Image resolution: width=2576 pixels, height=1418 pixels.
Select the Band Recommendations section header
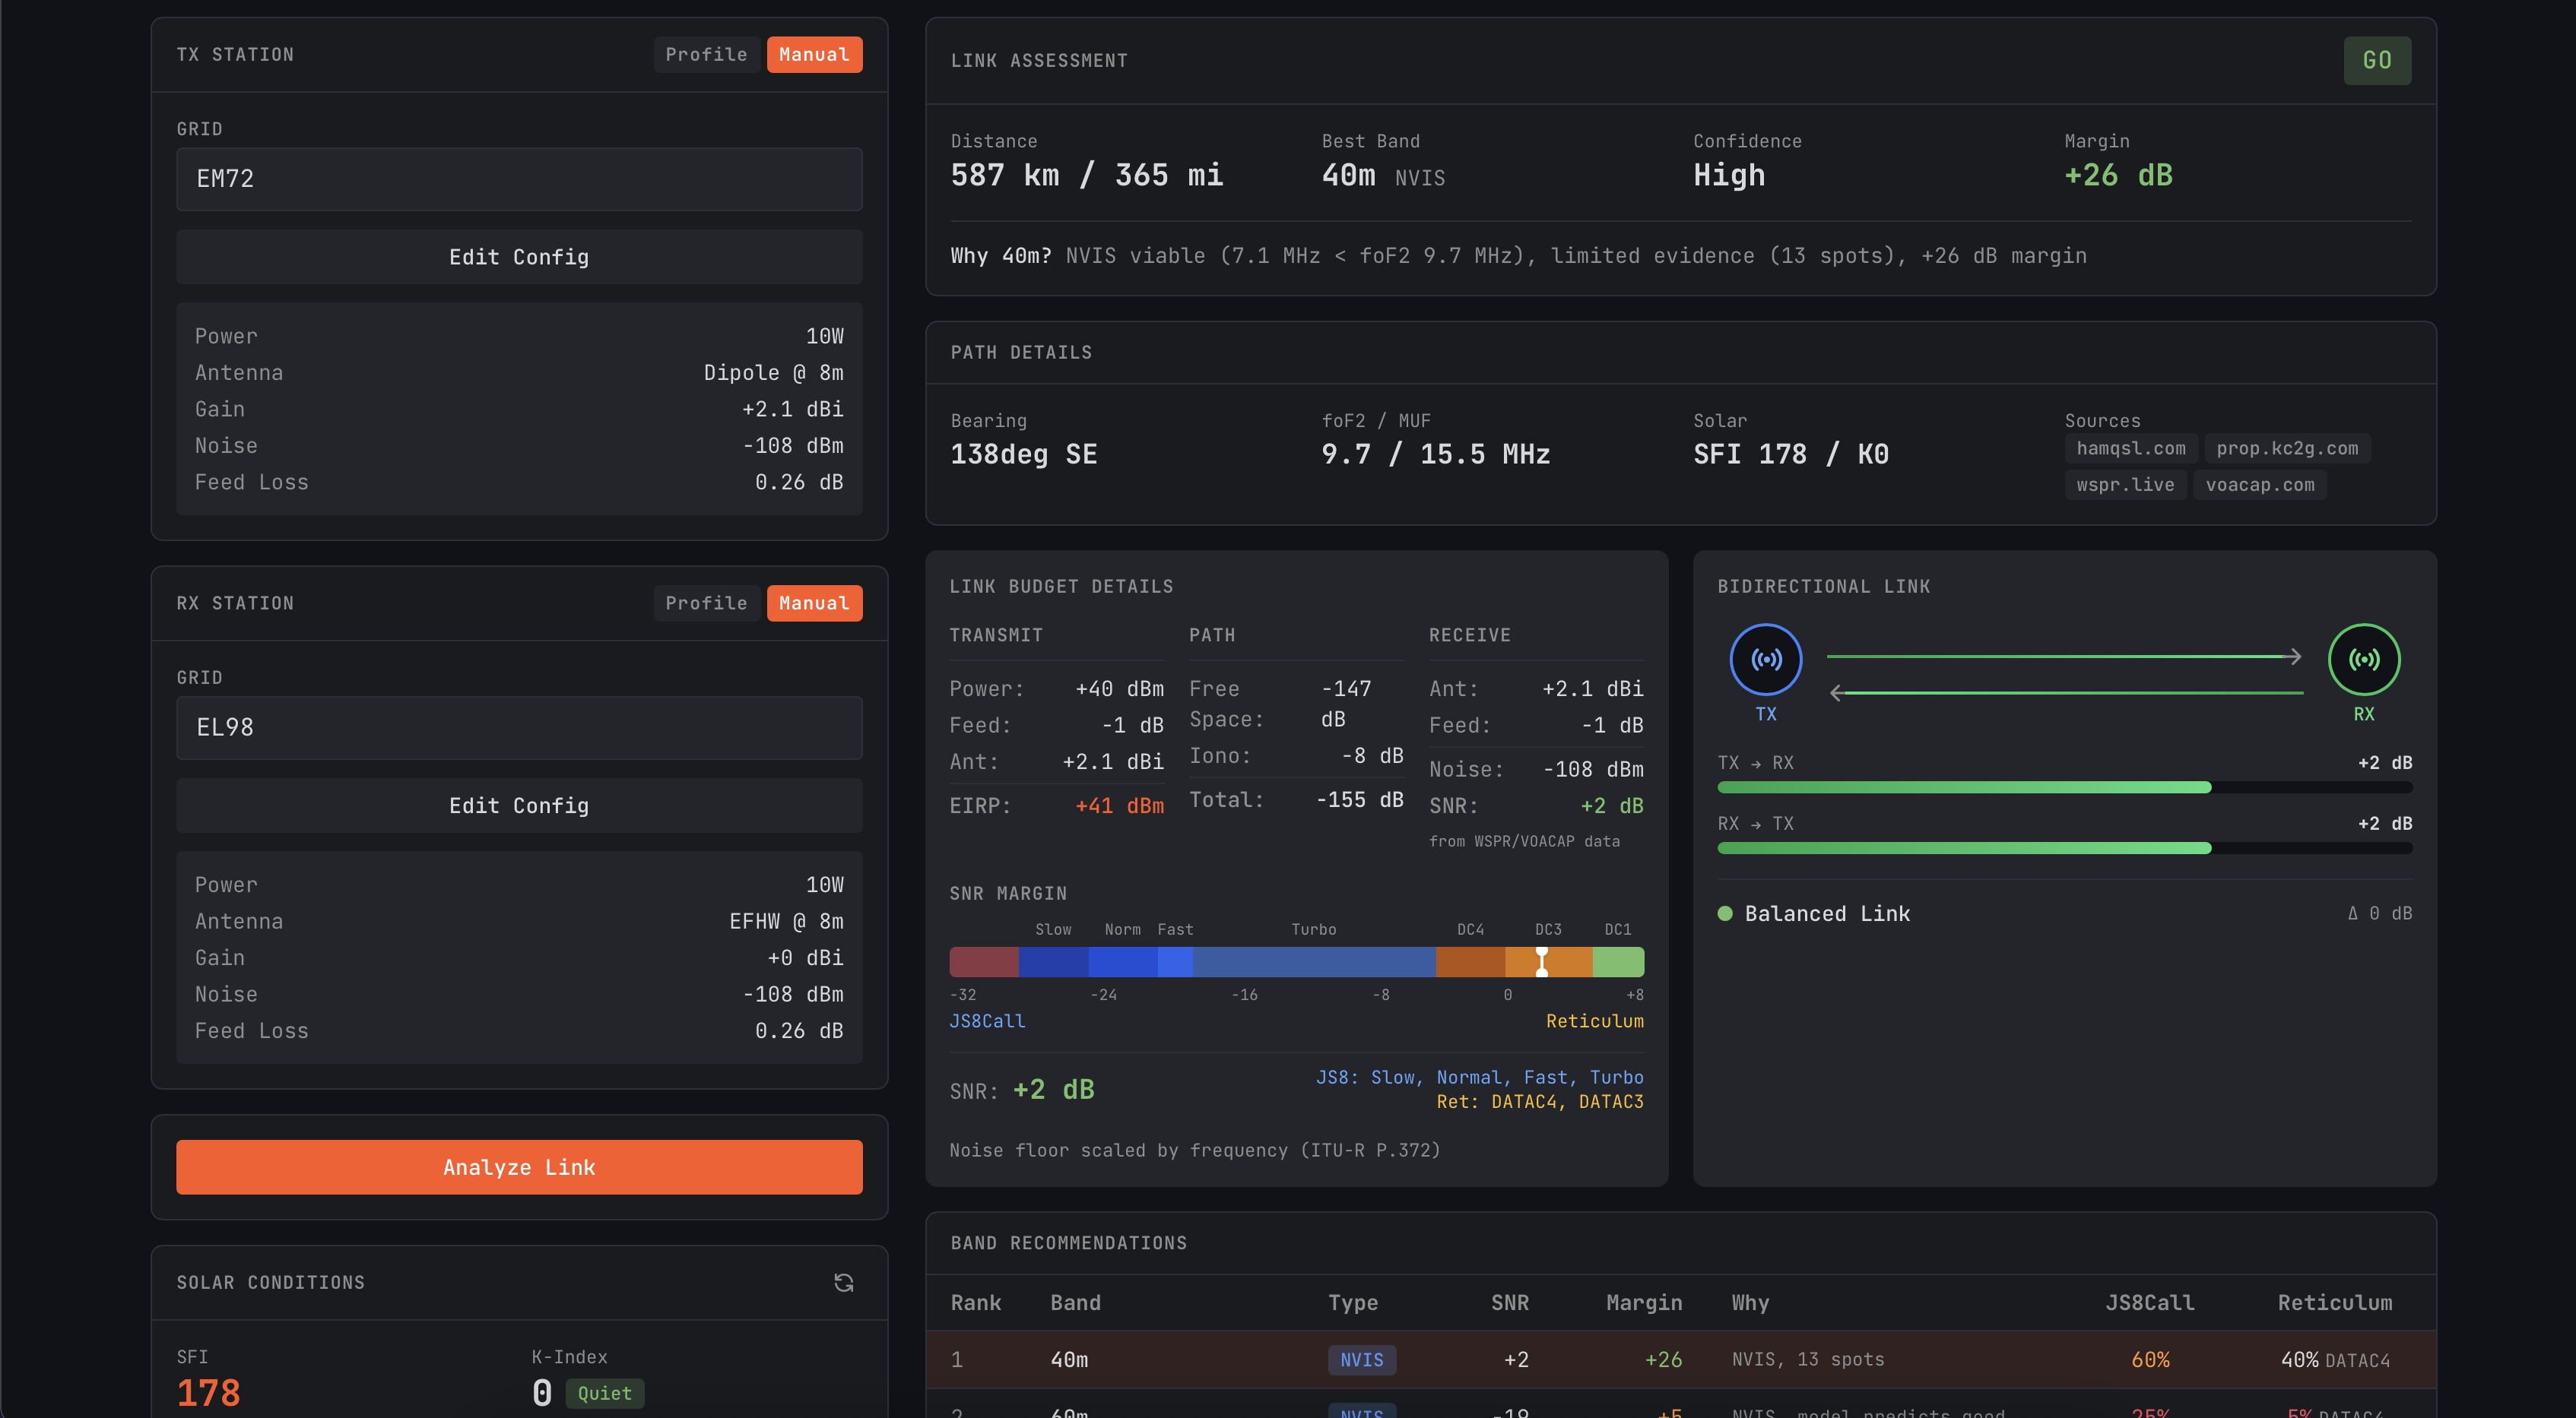[x=1068, y=1243]
